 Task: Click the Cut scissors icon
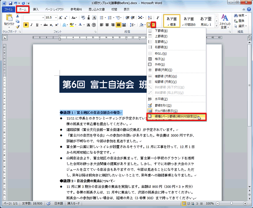18,16
